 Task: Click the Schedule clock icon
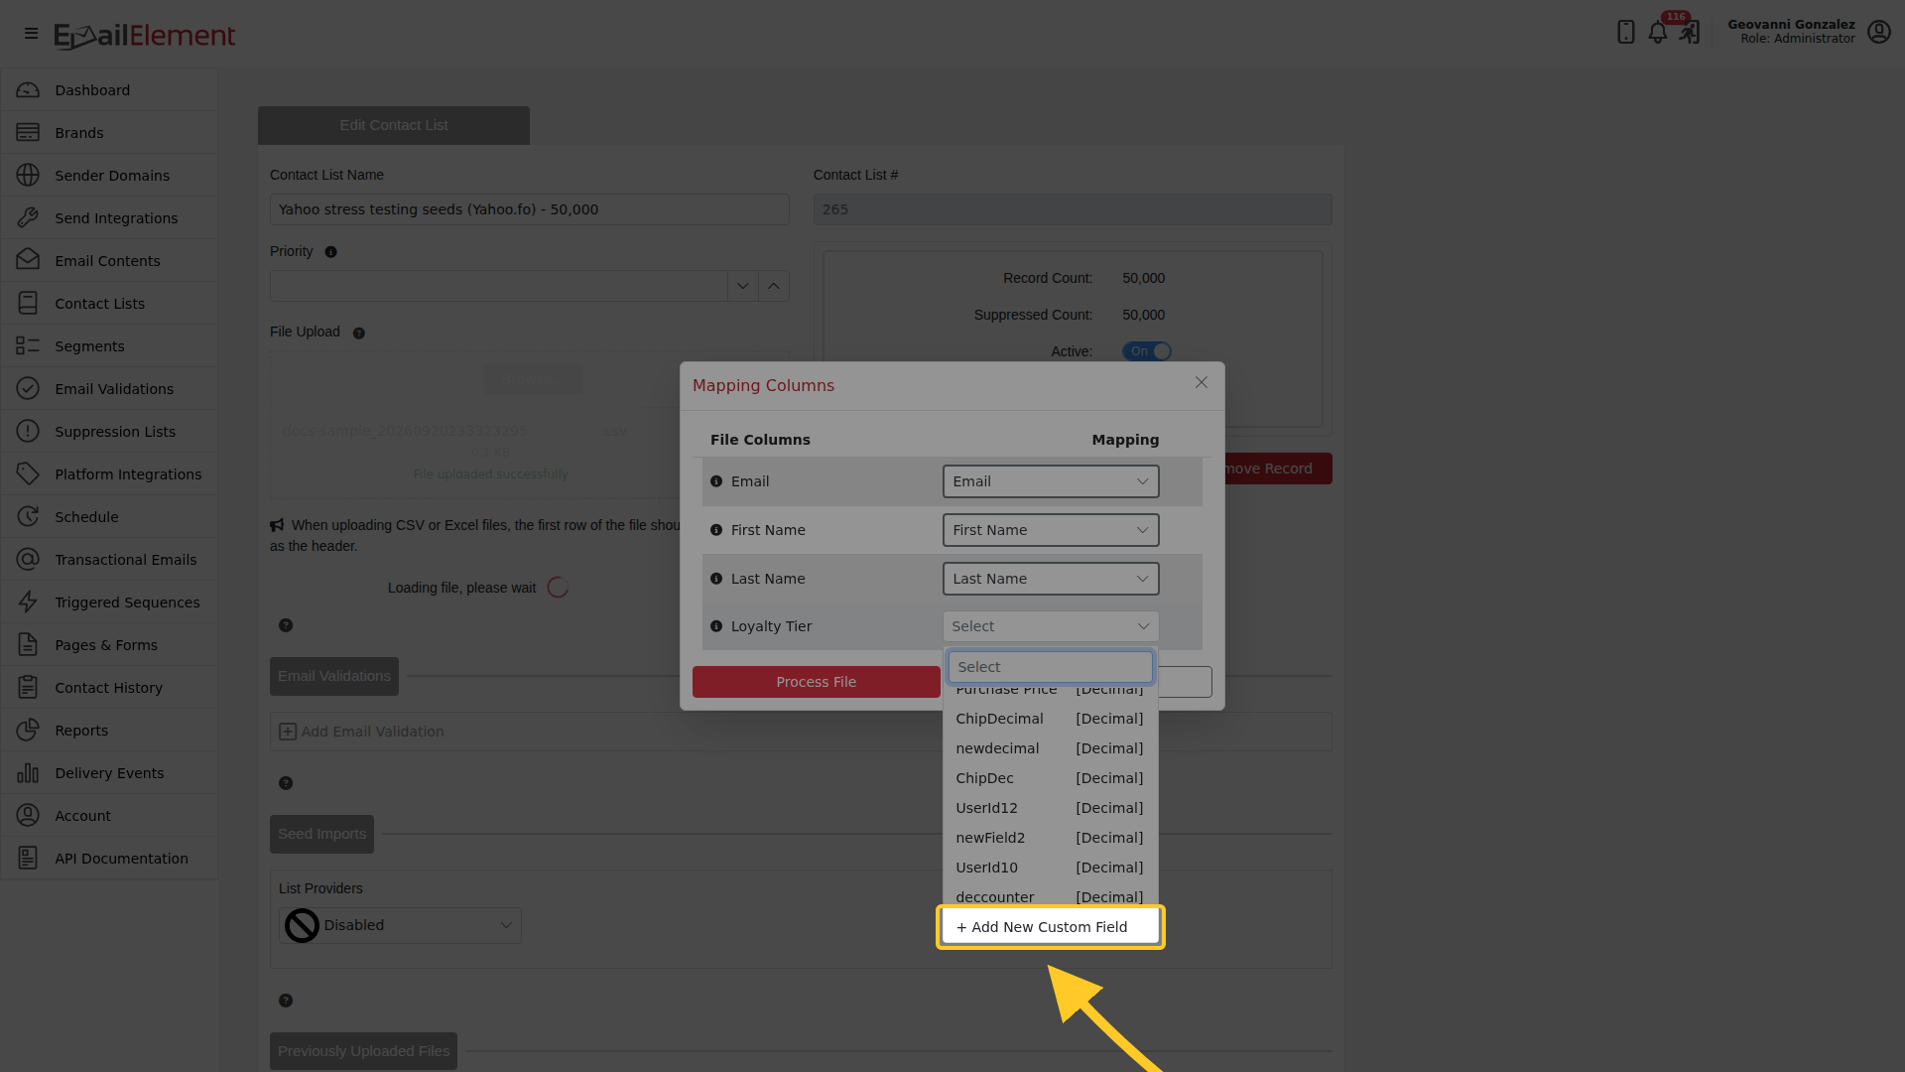tap(28, 517)
